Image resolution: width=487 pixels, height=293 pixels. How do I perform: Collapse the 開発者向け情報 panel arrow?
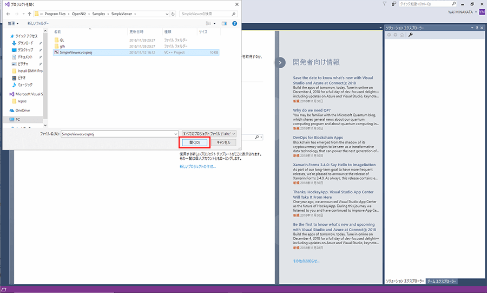[x=280, y=62]
